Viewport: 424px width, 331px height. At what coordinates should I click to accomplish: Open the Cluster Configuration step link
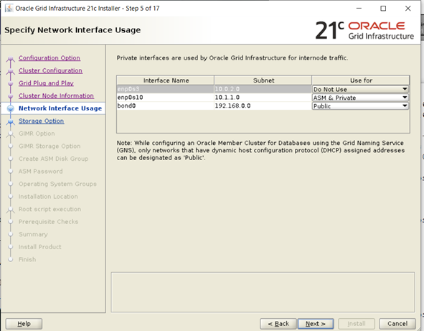(50, 70)
